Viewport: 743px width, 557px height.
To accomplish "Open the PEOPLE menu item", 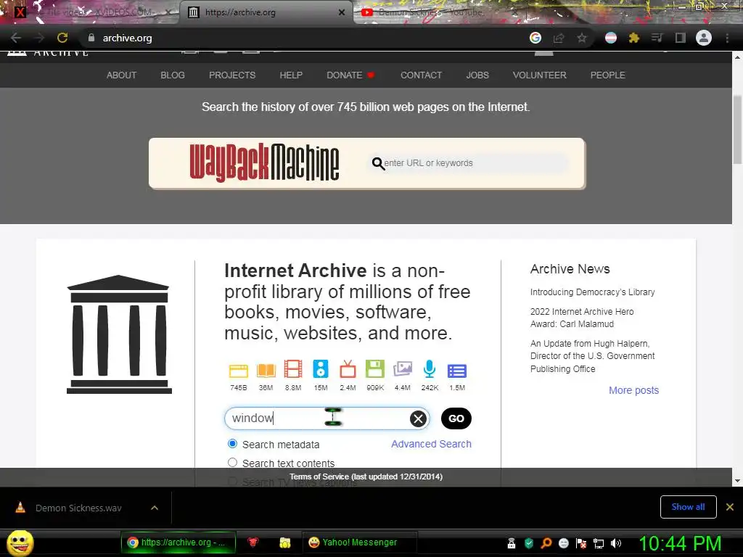I will [x=607, y=75].
